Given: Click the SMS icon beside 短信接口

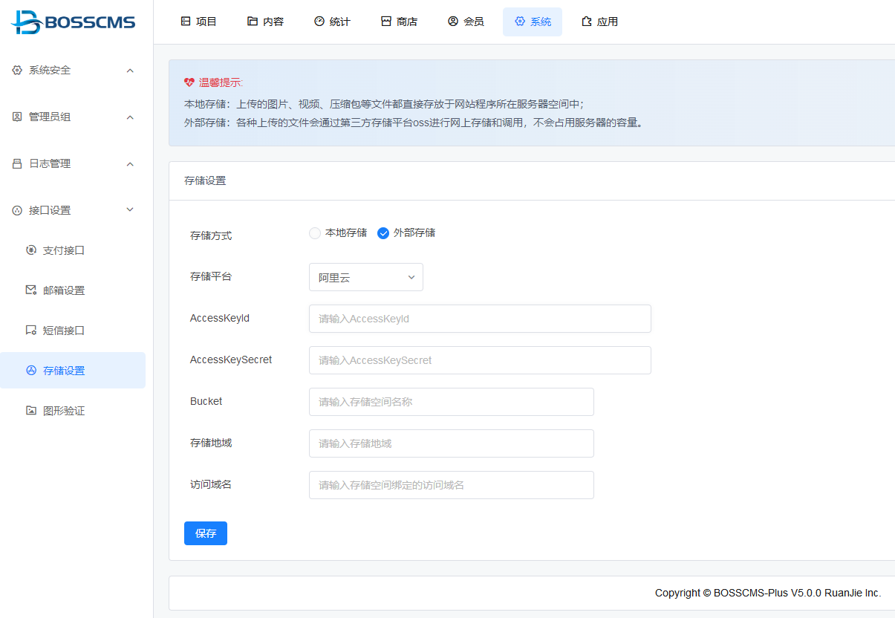Looking at the screenshot, I should [x=30, y=331].
